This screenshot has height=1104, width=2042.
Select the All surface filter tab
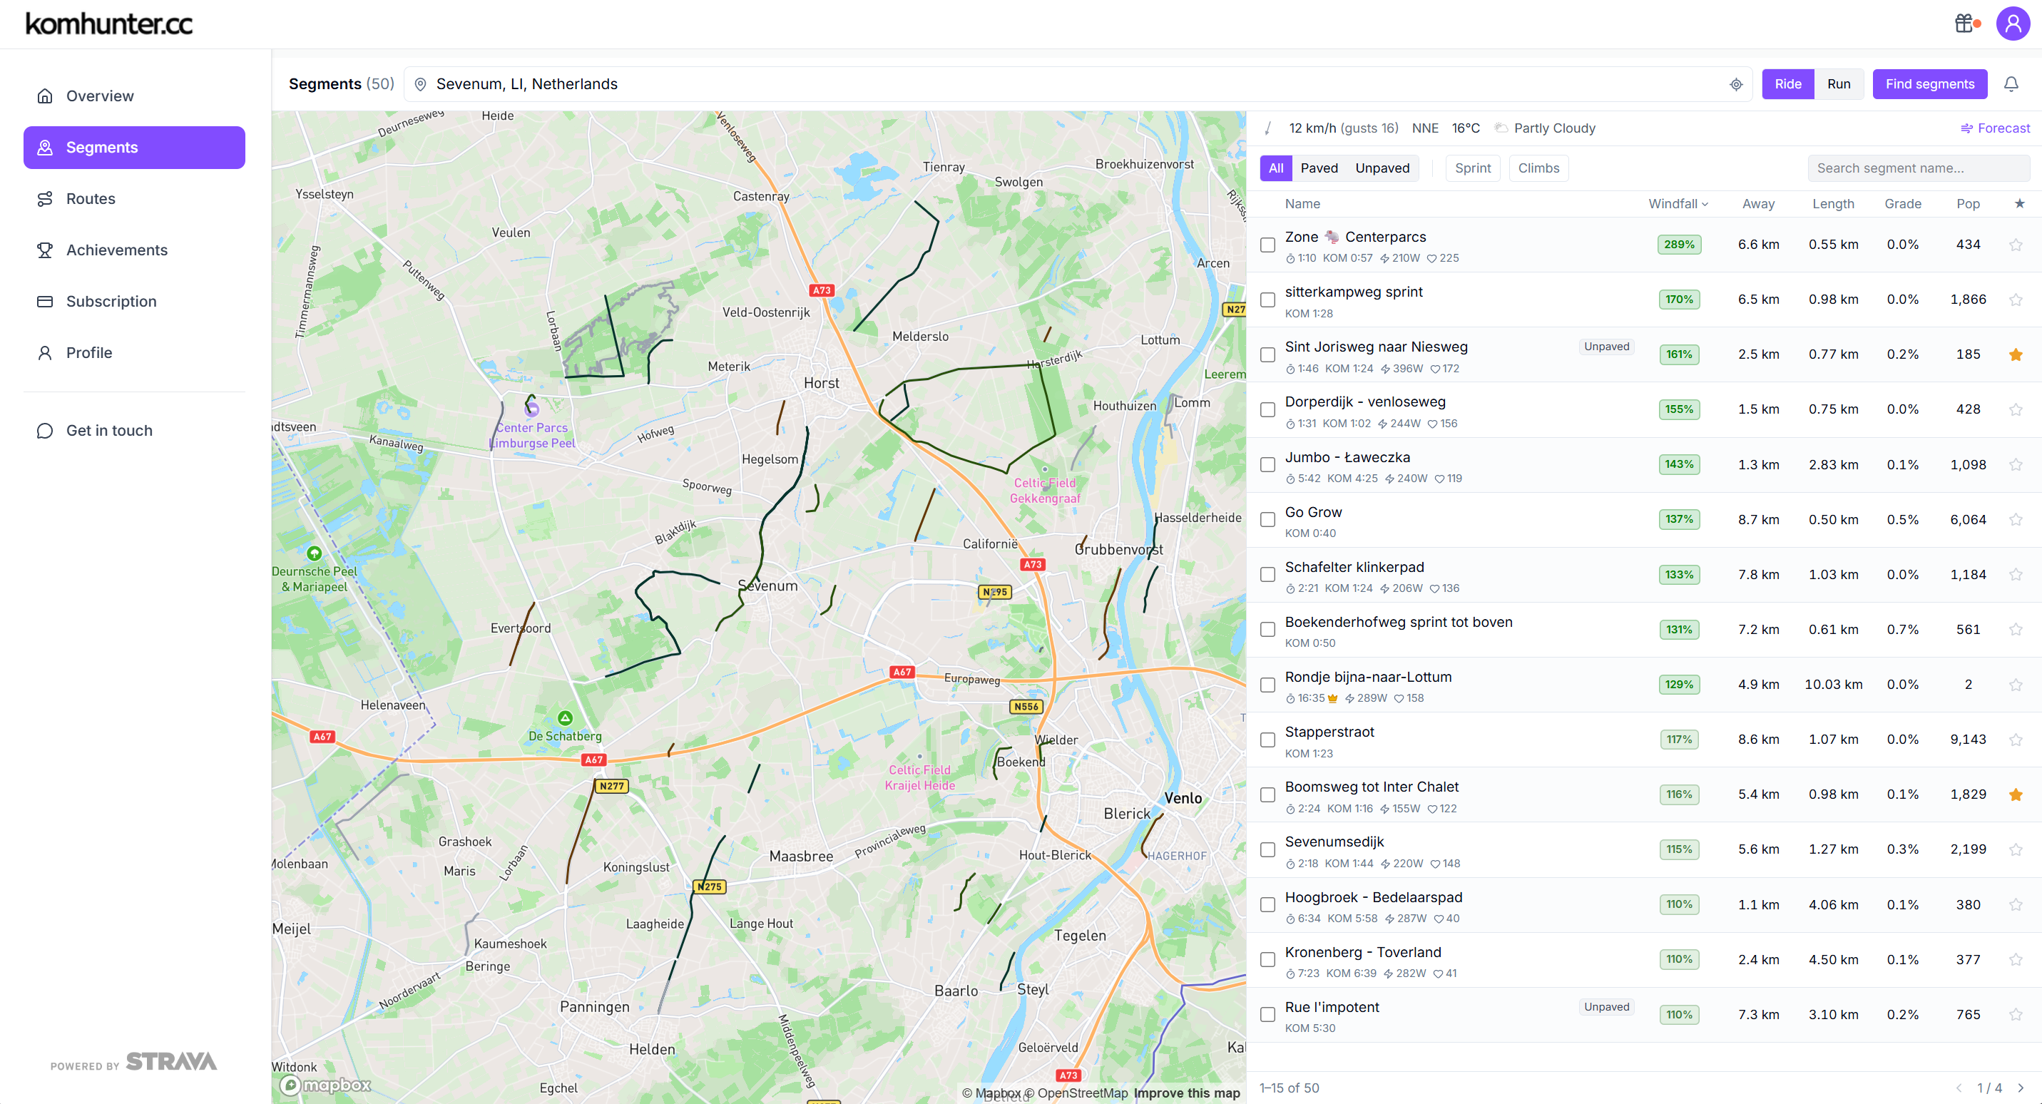pos(1275,168)
